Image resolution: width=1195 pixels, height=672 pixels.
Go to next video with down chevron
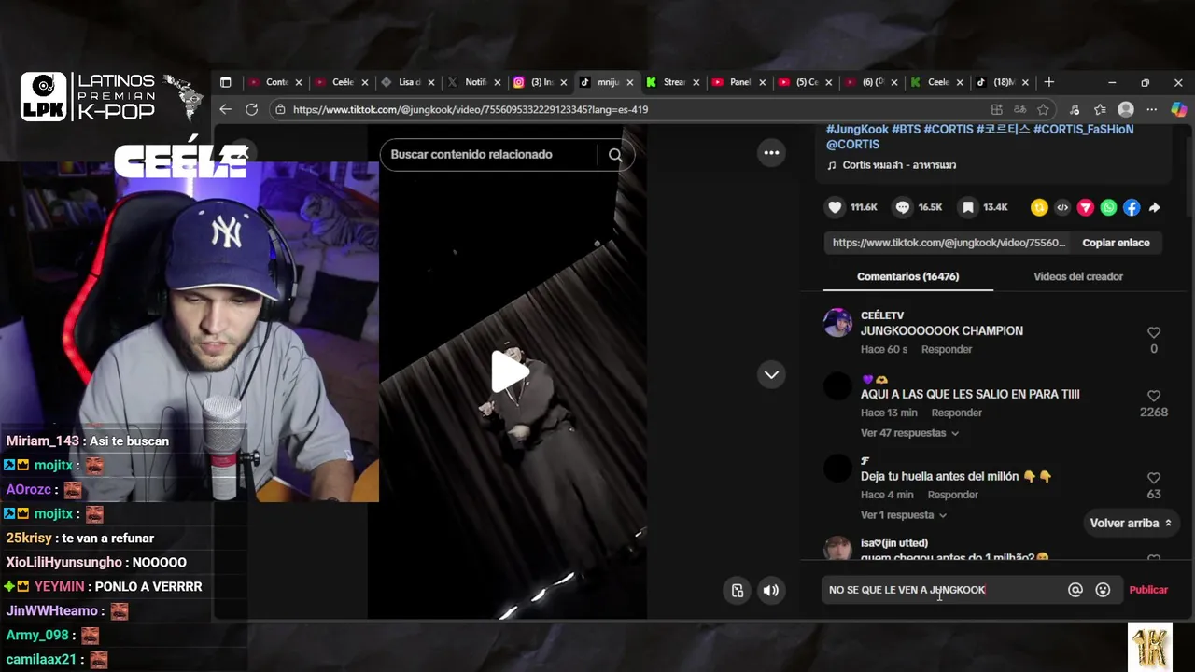(x=771, y=374)
